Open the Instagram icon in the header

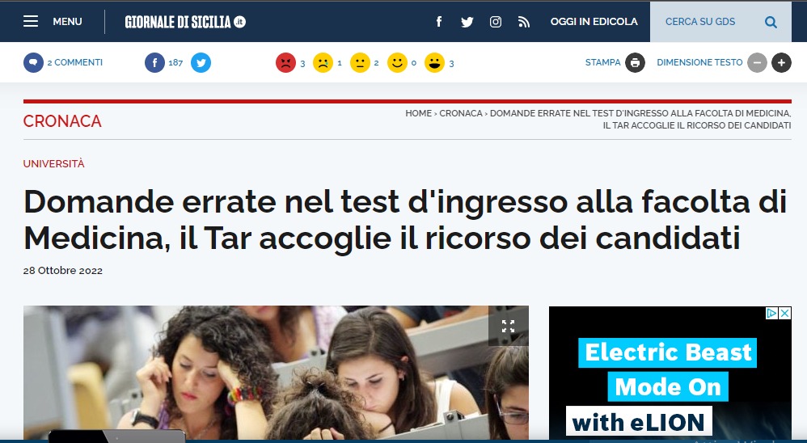[x=495, y=22]
